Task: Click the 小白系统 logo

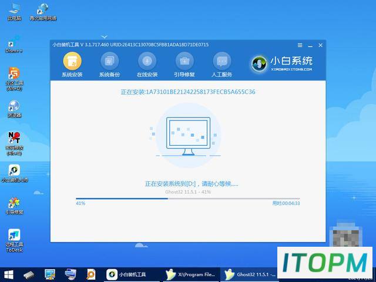Action: point(281,64)
